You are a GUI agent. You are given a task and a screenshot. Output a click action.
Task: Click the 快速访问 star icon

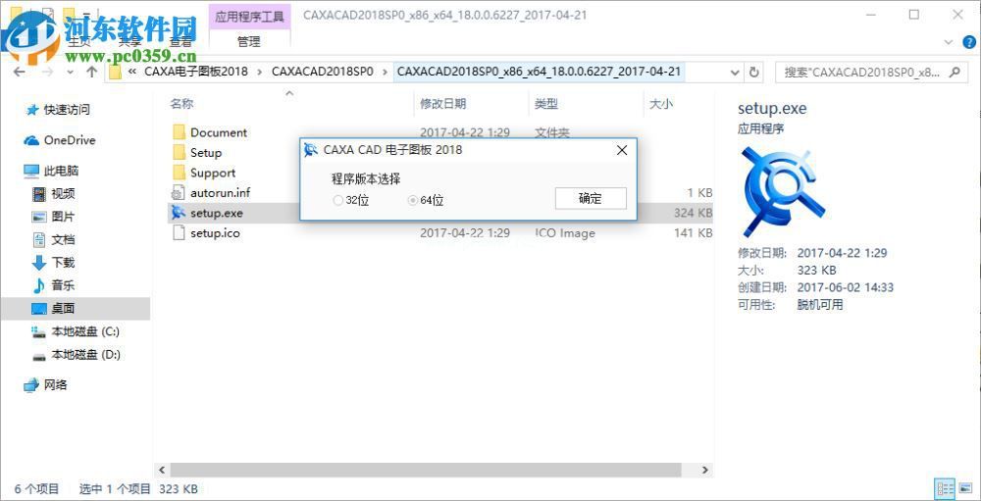(32, 110)
